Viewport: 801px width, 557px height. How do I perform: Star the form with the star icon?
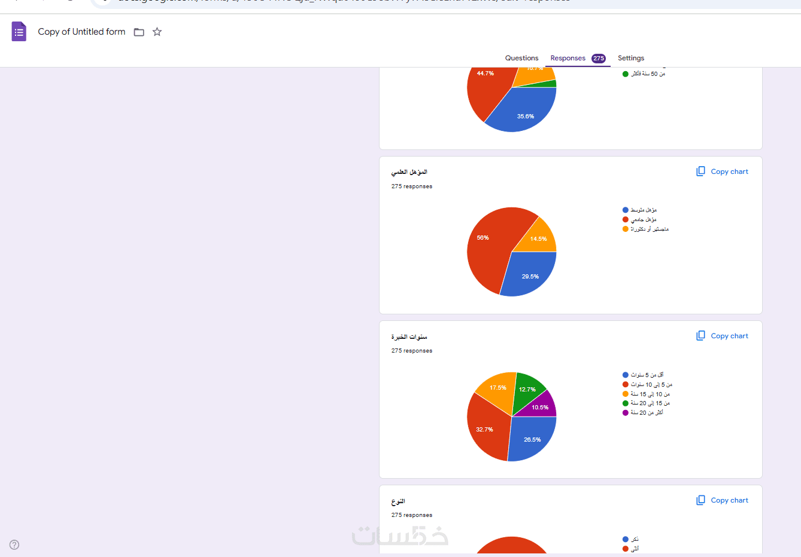tap(157, 32)
